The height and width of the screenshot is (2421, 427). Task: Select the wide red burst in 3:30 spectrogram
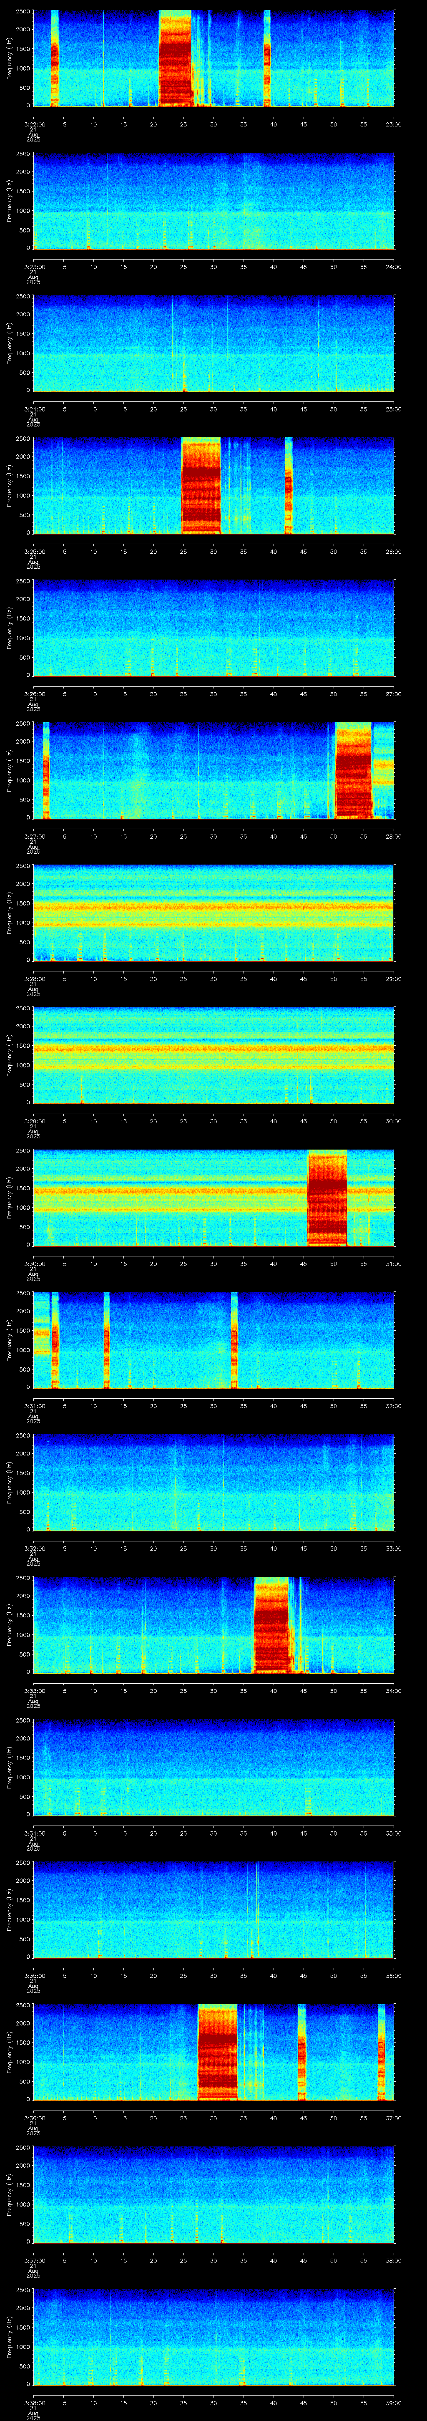click(x=327, y=1196)
